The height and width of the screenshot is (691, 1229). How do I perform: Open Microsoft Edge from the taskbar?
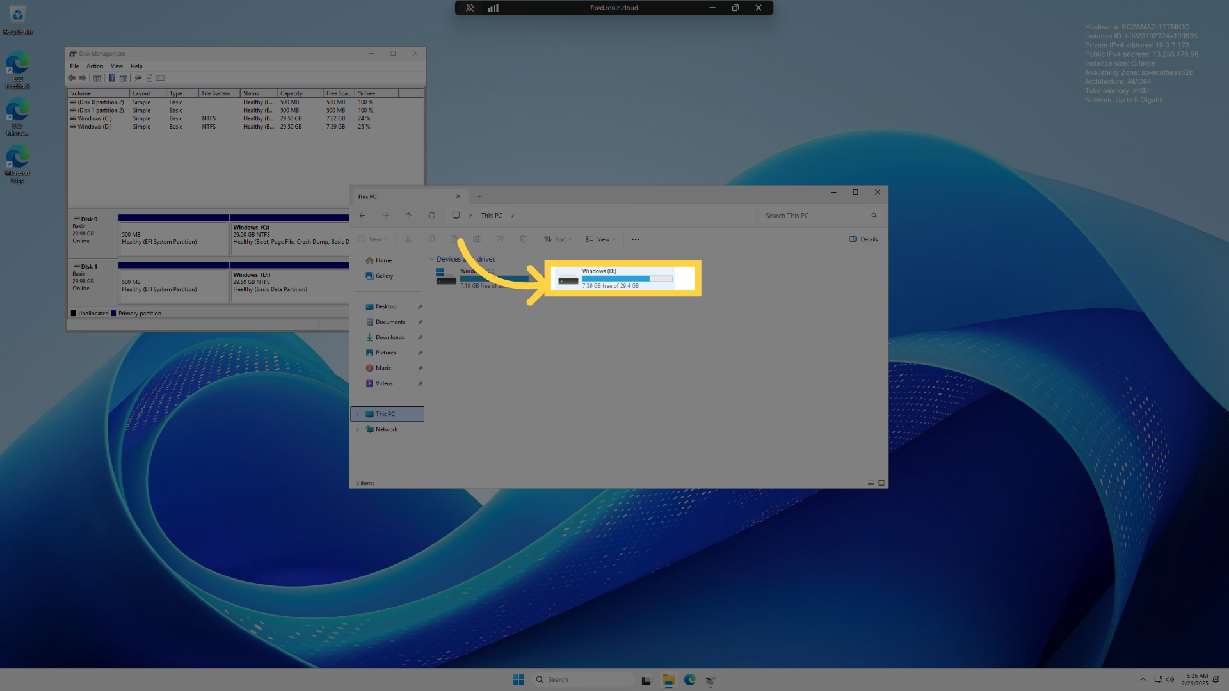(x=689, y=679)
